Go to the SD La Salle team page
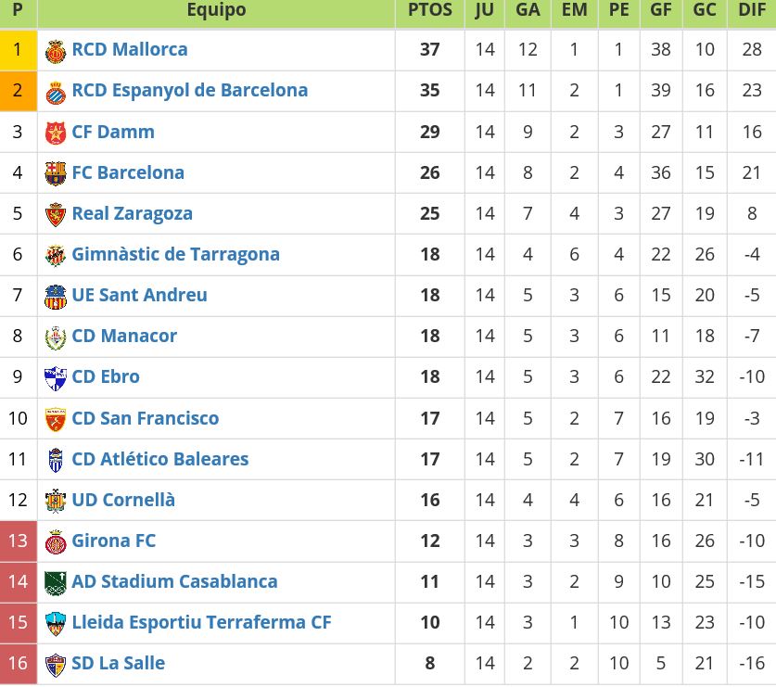 (x=118, y=663)
